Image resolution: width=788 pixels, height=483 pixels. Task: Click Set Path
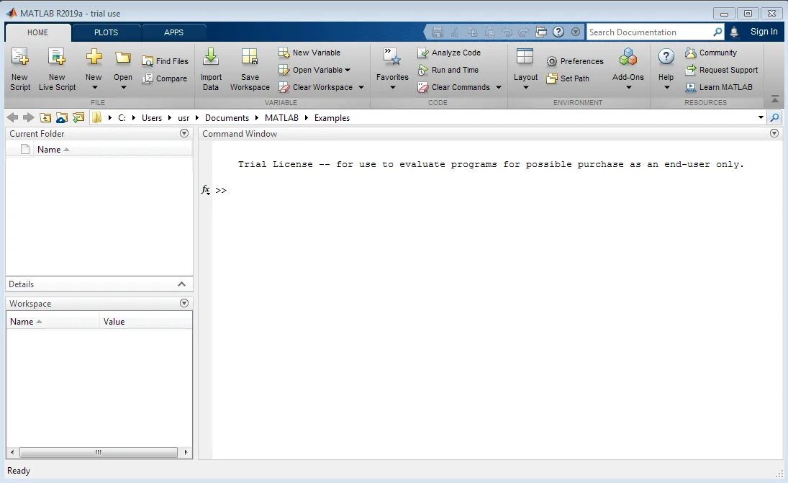pos(568,78)
